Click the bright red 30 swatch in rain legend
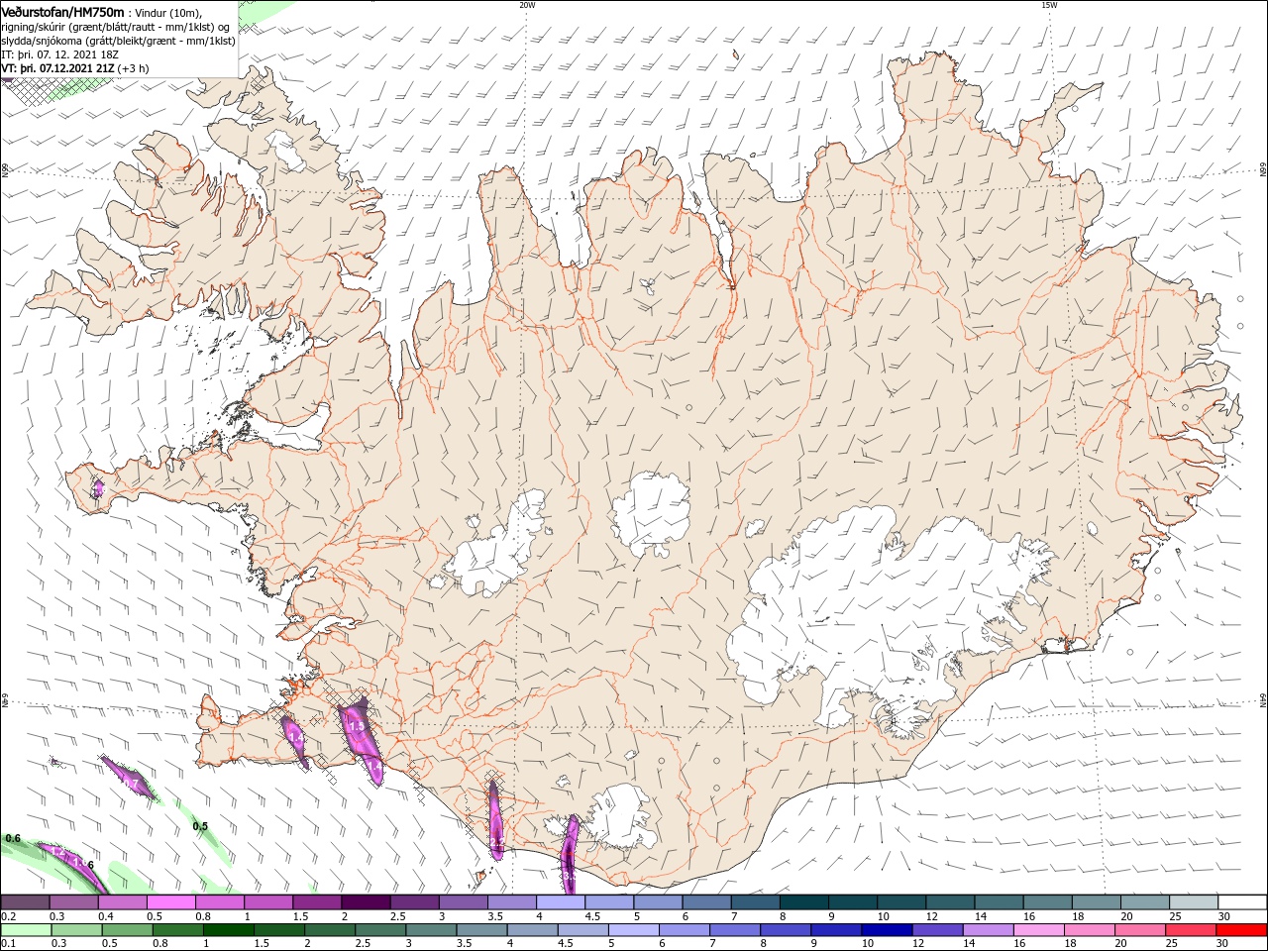The image size is (1268, 951). tap(1240, 930)
